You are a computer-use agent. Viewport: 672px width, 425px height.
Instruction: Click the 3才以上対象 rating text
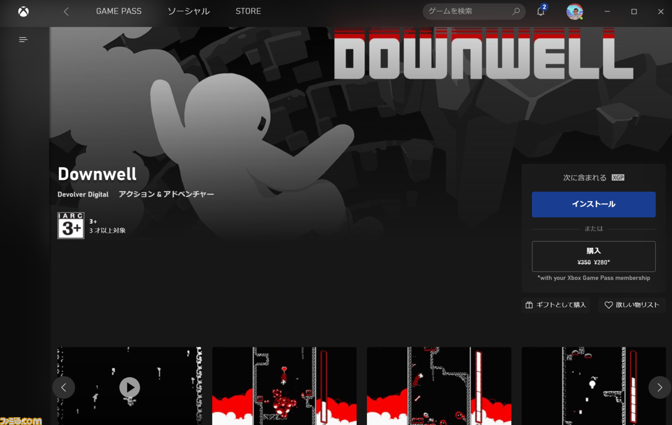(x=108, y=231)
